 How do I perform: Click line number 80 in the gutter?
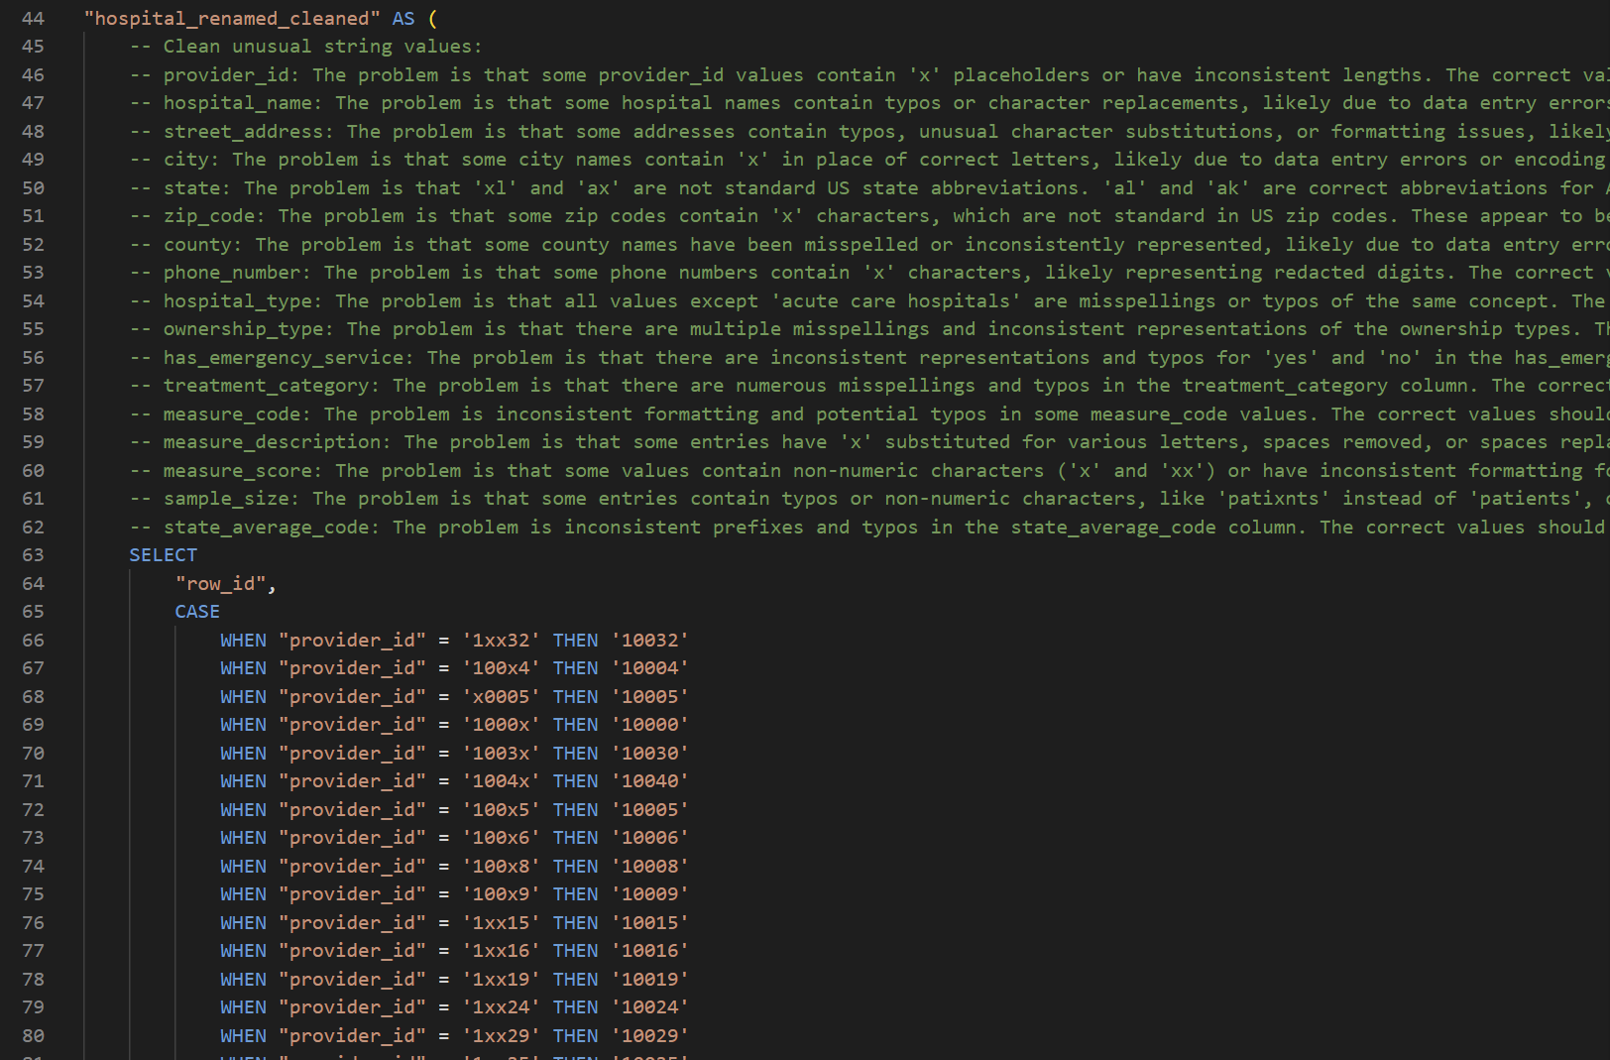tap(33, 1036)
